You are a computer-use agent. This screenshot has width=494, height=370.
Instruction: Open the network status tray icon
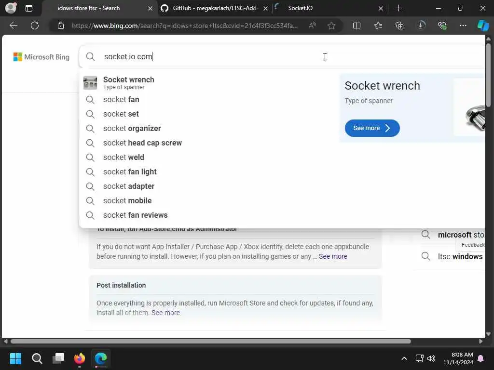pos(419,358)
